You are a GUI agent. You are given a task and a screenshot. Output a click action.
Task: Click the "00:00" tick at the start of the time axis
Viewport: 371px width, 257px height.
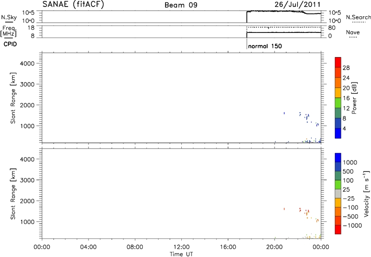42,247
